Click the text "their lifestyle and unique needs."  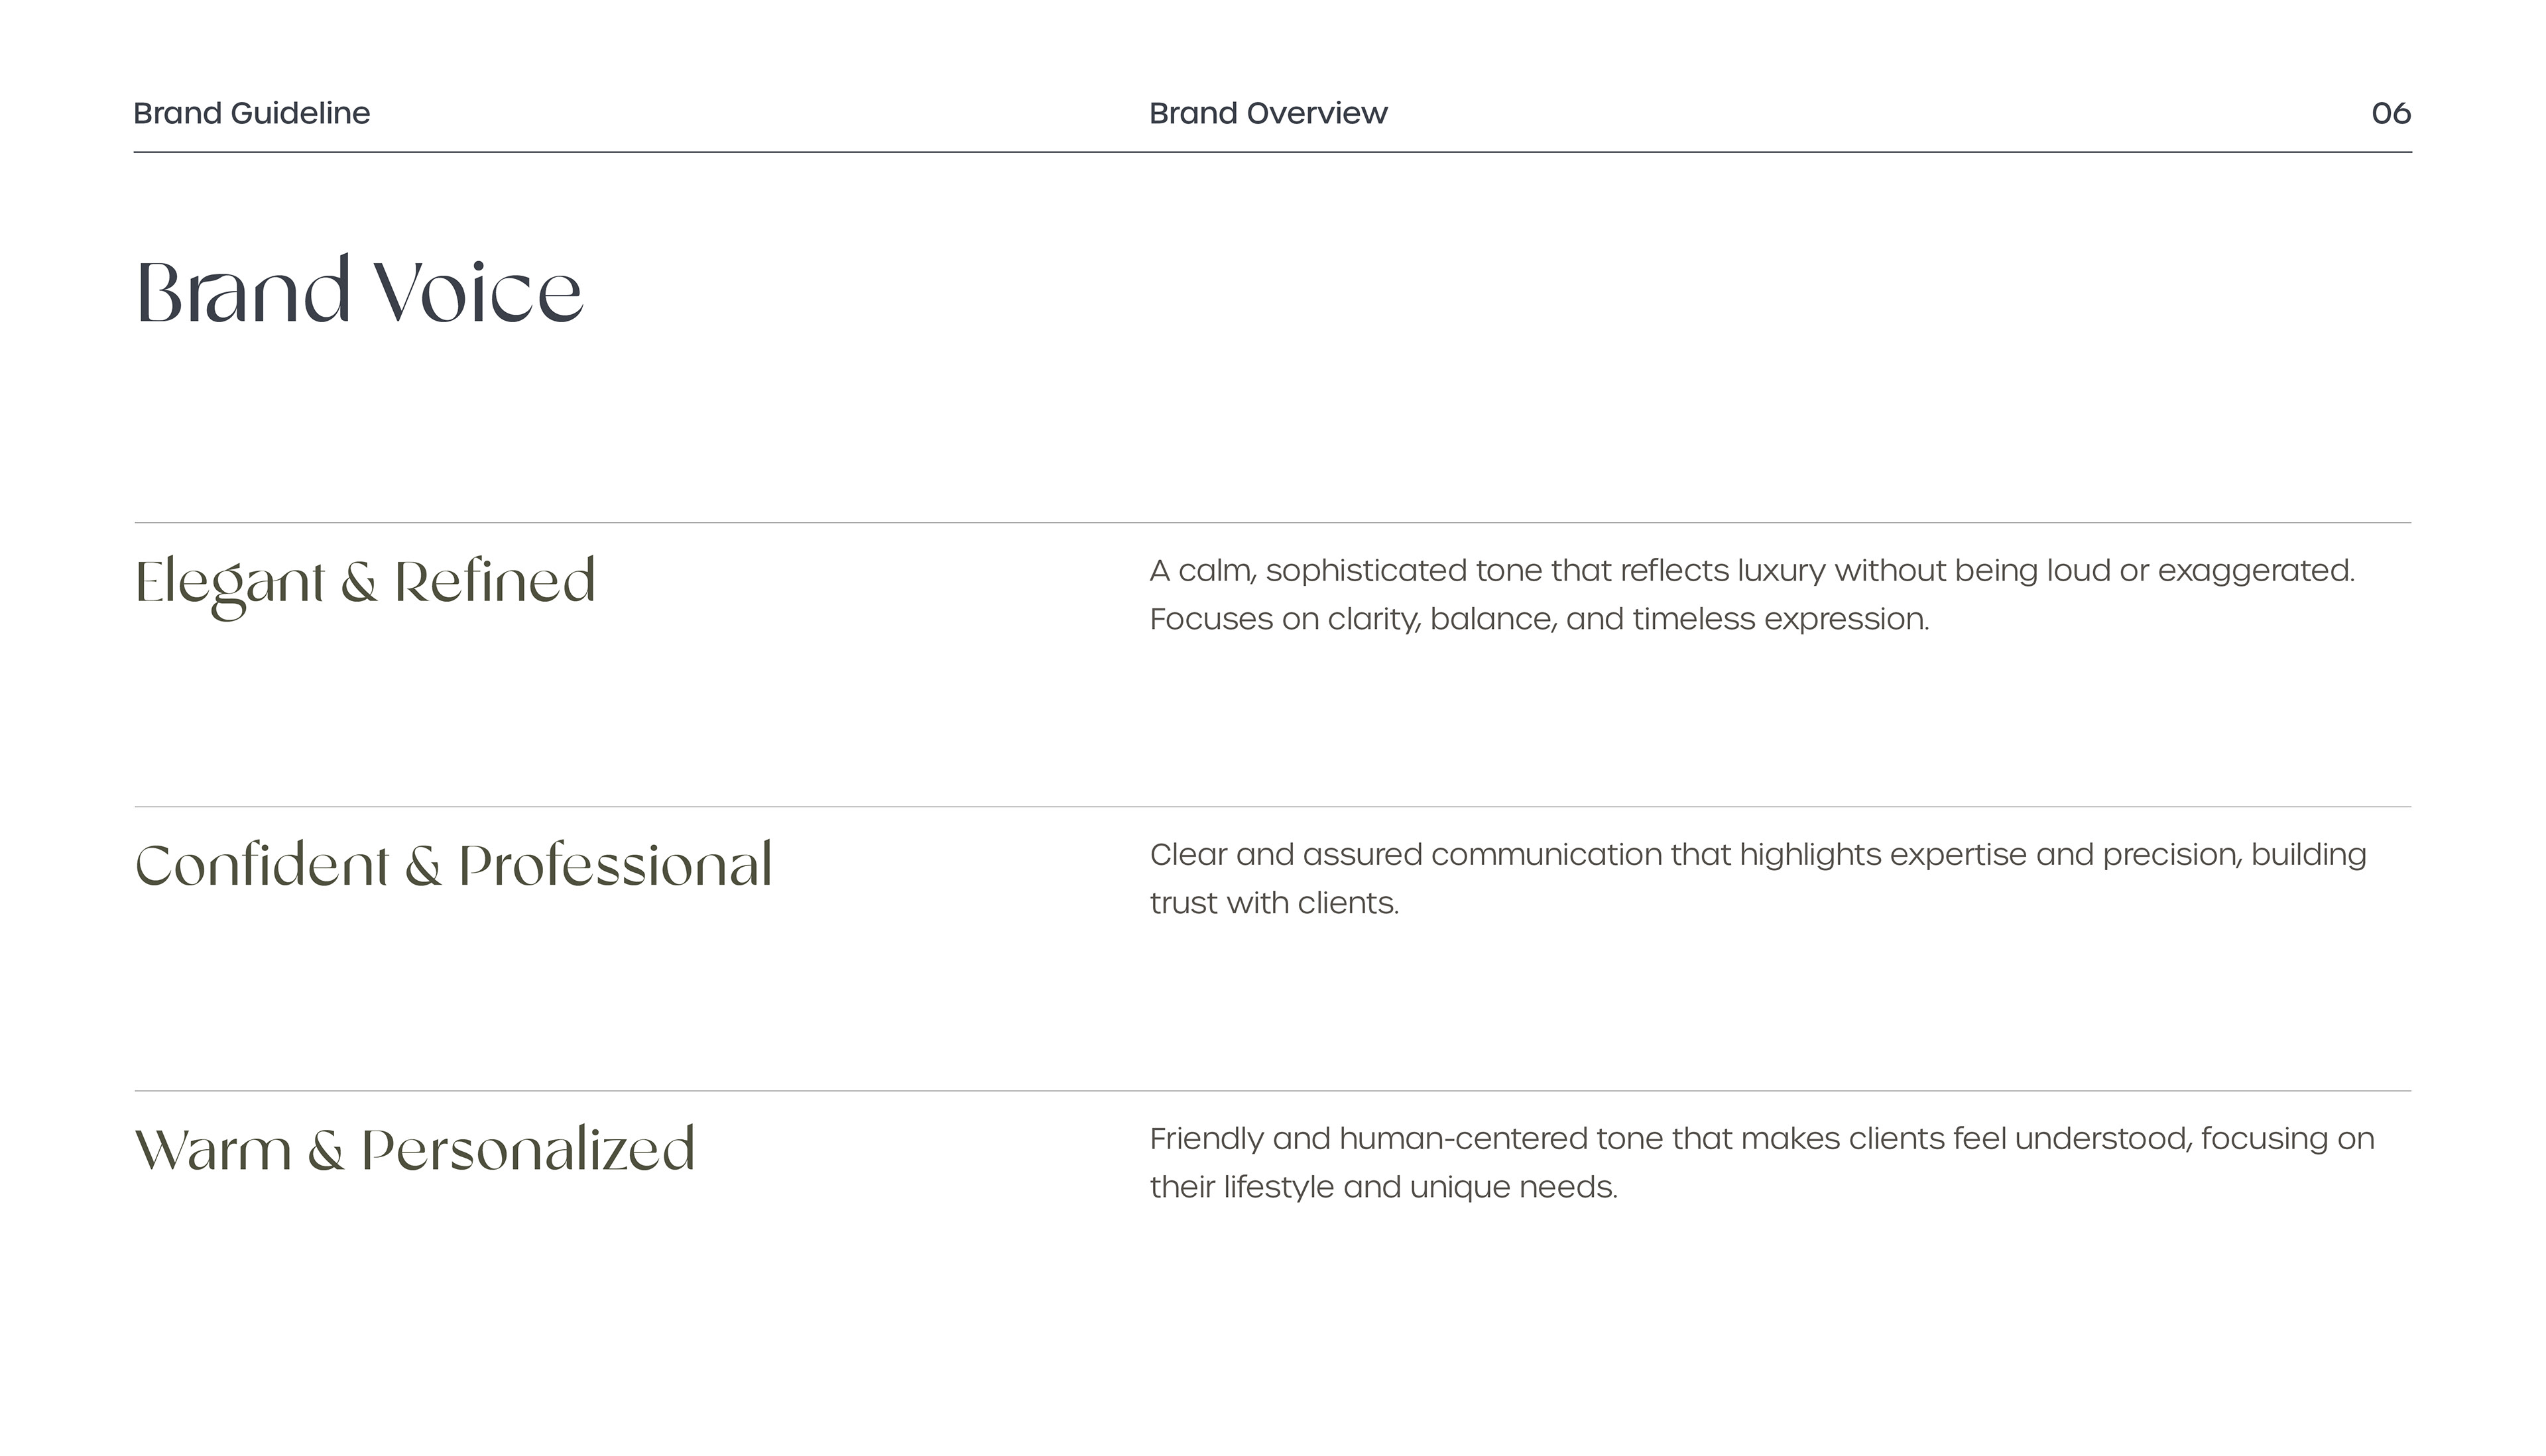pyautogui.click(x=1382, y=1187)
